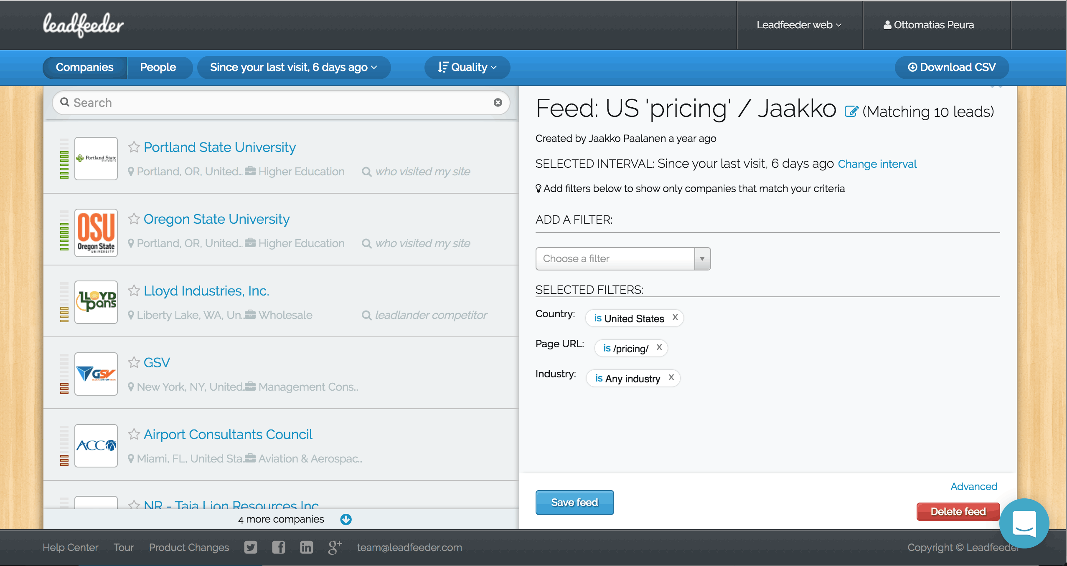Open Leadfeeder's Google+ page via its icon
The height and width of the screenshot is (566, 1067).
334,547
